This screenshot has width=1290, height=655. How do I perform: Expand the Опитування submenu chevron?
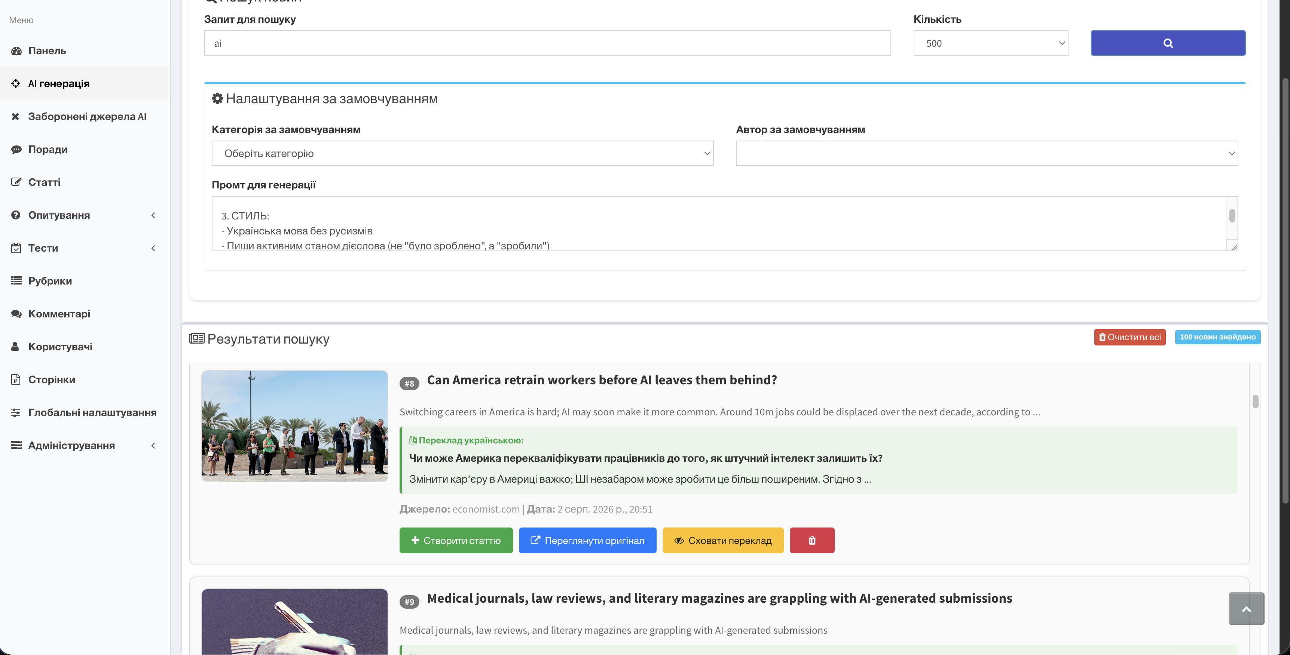pyautogui.click(x=153, y=215)
